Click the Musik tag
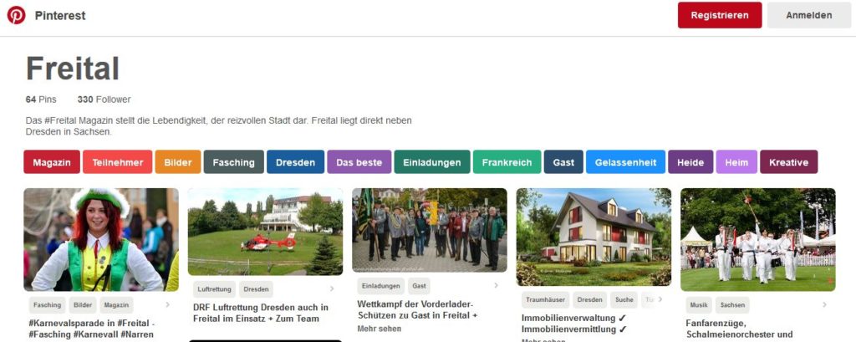Image resolution: width=856 pixels, height=342 pixels. (x=698, y=305)
